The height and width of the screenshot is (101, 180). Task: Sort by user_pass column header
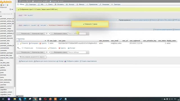pos(62,41)
